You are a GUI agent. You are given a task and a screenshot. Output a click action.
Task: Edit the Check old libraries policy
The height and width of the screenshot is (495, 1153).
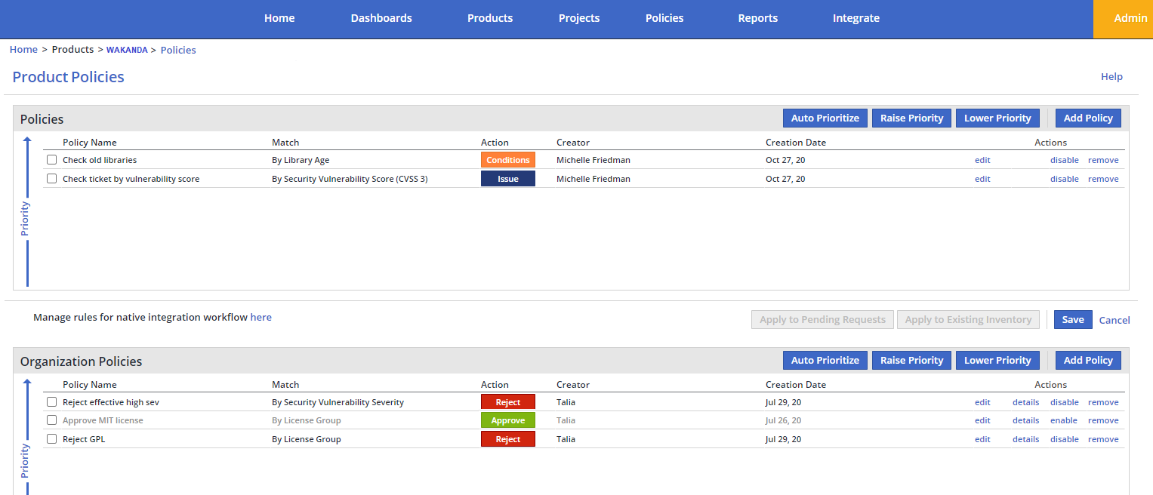coord(982,160)
